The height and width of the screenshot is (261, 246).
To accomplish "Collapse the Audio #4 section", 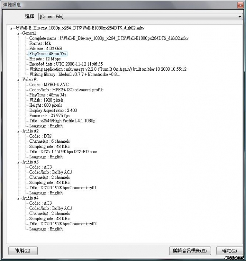I will (x=18, y=198).
